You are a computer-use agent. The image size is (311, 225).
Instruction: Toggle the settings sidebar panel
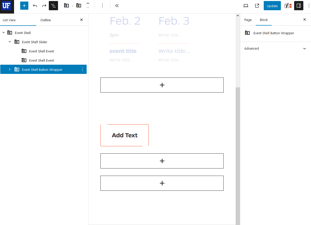pos(299,6)
